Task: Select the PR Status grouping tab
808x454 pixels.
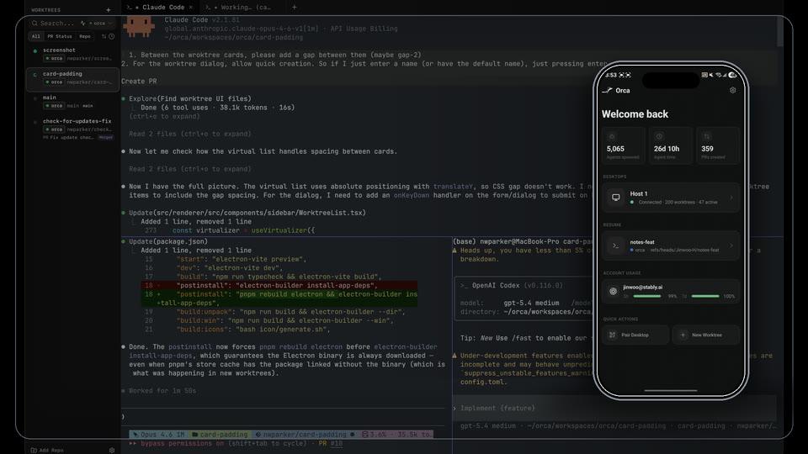Action: pos(60,36)
